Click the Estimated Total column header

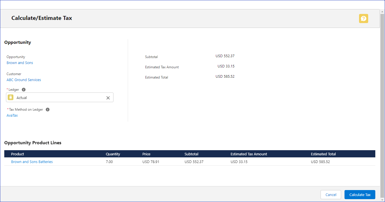pos(323,154)
